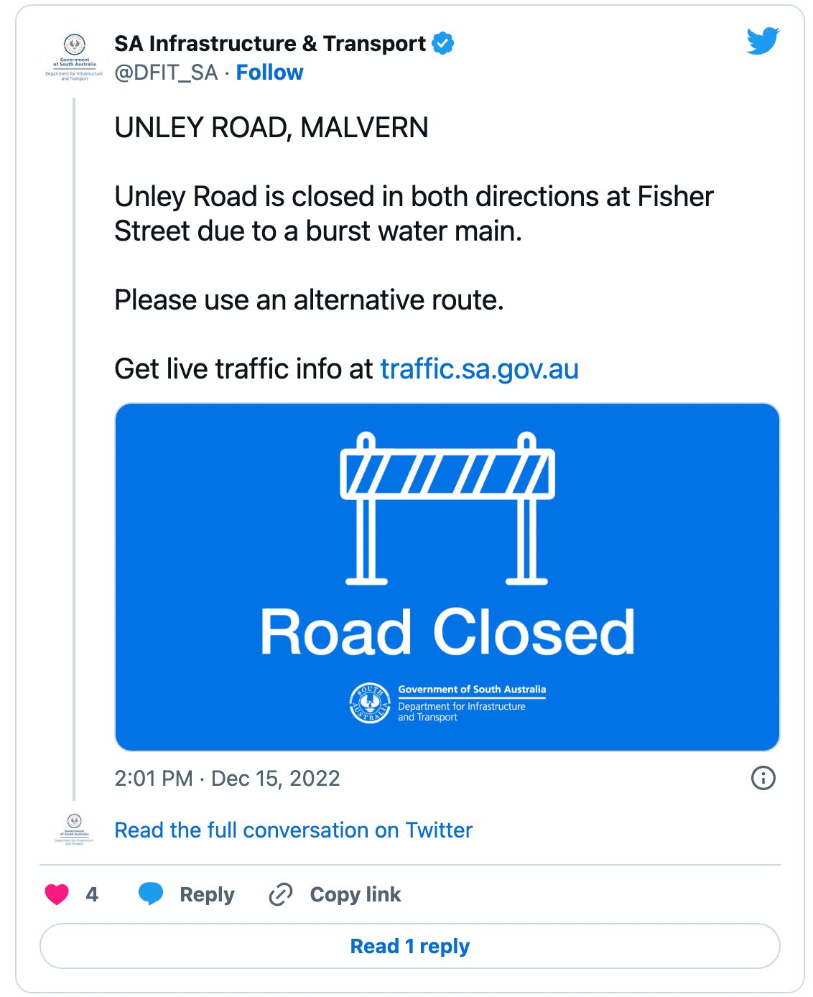Screen dimensions: 813x997
Task: Click the small avatar beside the conversation link
Action: (x=75, y=830)
